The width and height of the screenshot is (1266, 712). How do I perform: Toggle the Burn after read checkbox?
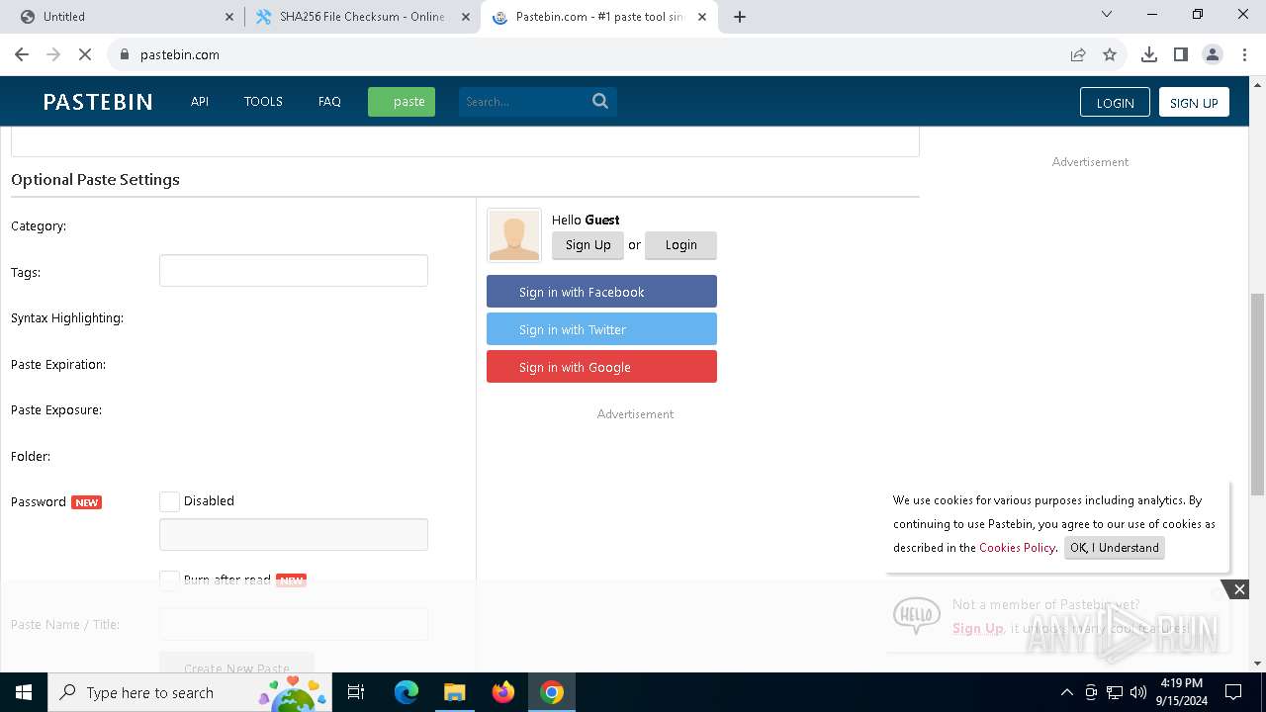click(x=169, y=579)
